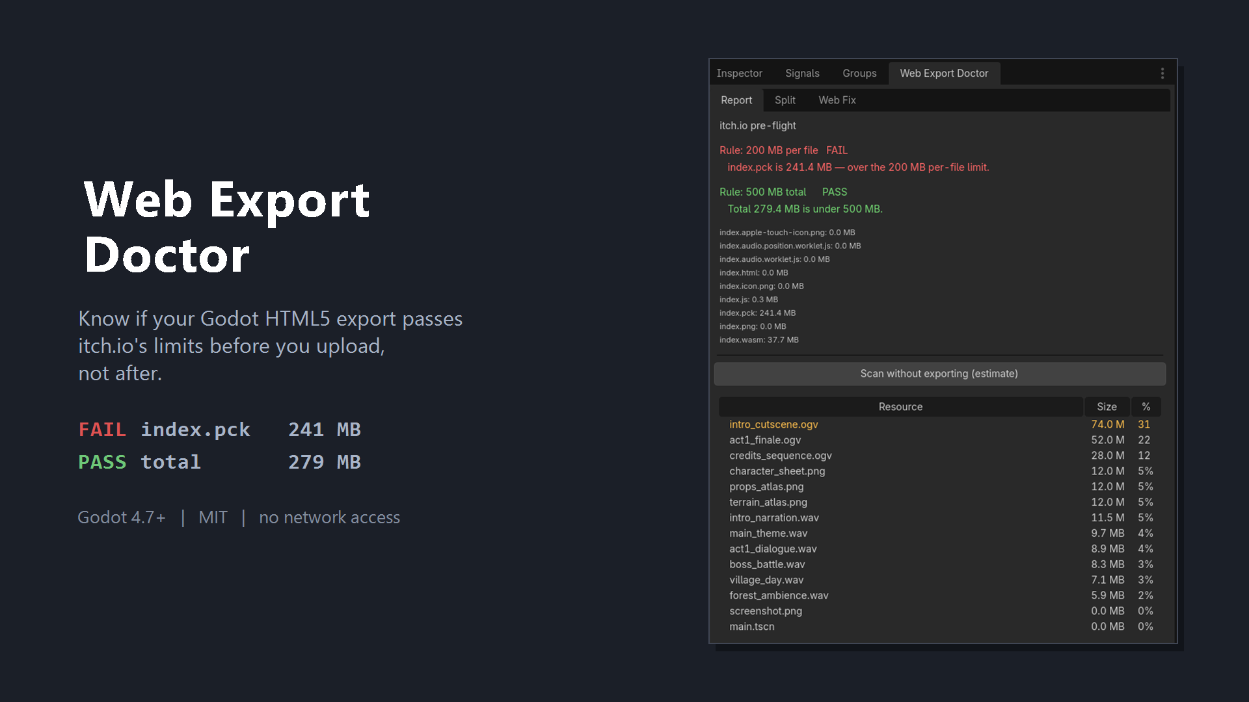Select the terrain_atlas.png row
The image size is (1249, 702).
(x=939, y=502)
